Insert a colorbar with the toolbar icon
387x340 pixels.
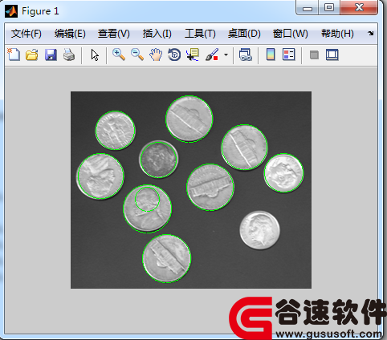pos(271,55)
